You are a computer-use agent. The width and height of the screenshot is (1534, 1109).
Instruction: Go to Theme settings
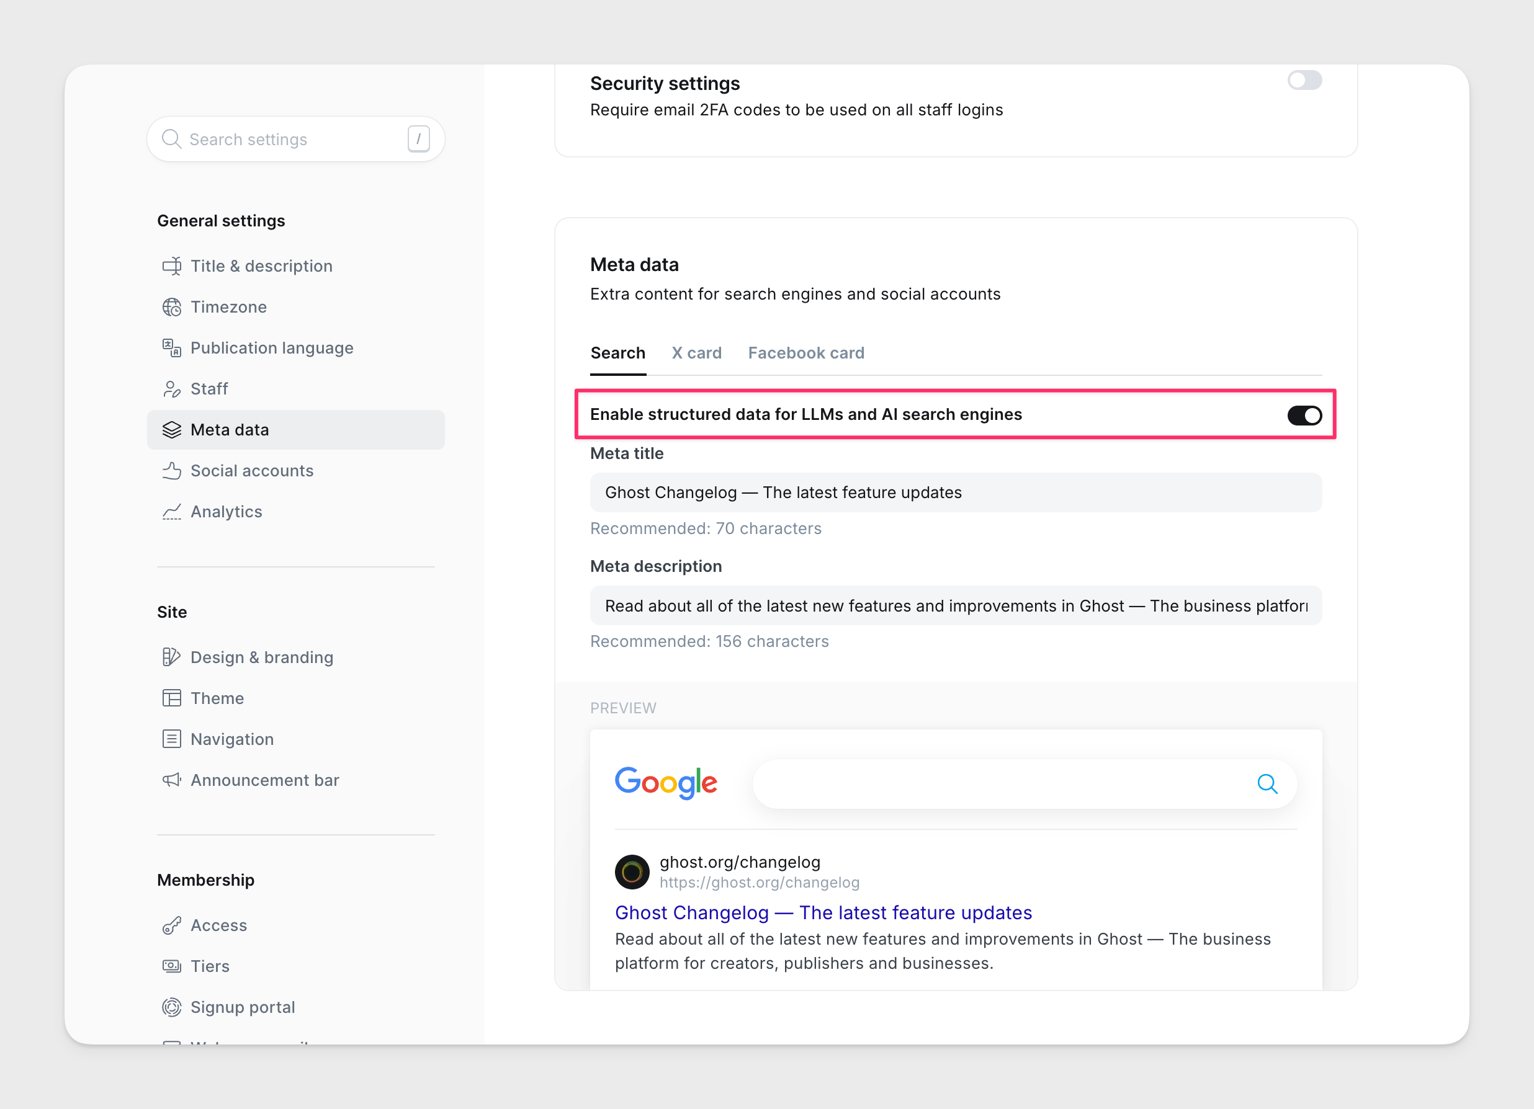point(295,698)
